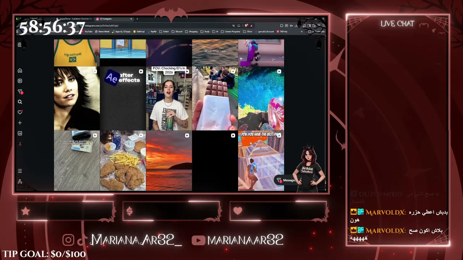The width and height of the screenshot is (463, 260).
Task: Expand the Twitch bookmarks folder
Action: tap(164, 32)
